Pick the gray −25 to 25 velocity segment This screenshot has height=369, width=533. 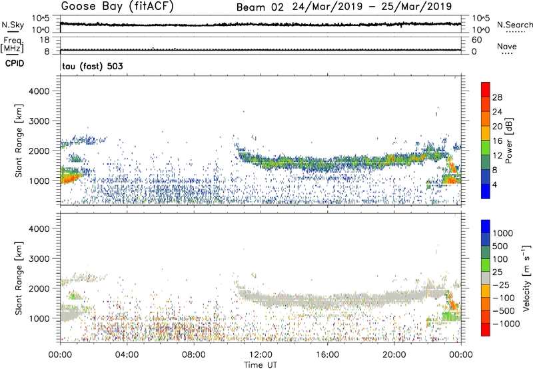pos(486,278)
